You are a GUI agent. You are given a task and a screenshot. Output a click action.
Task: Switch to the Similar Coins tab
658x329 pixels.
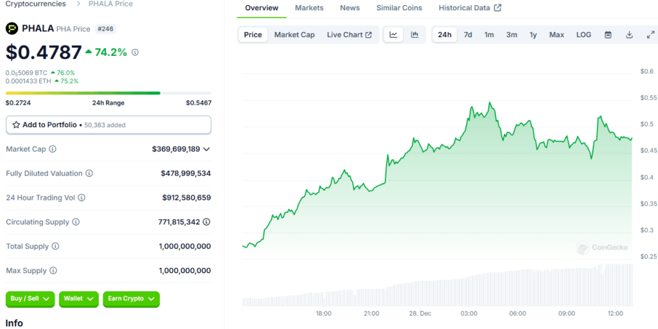tap(399, 8)
